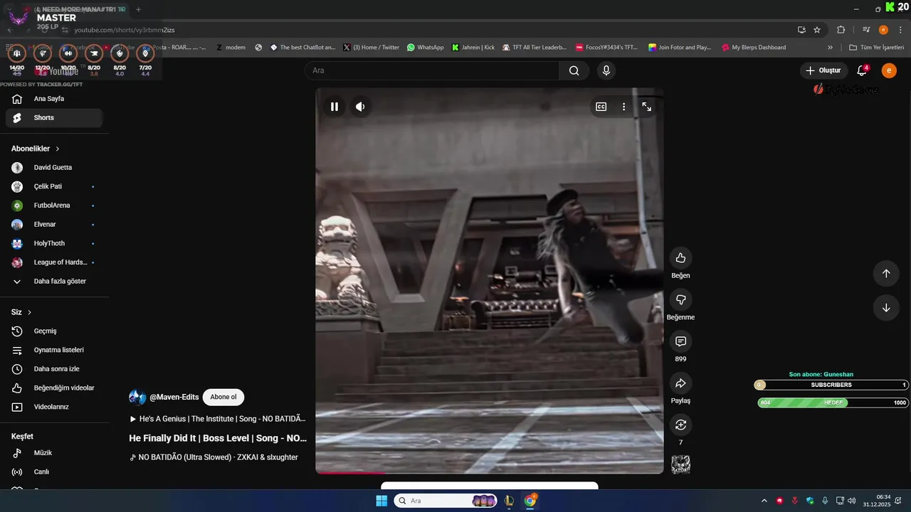Open Join Fotor and Play bookmark

680,48
